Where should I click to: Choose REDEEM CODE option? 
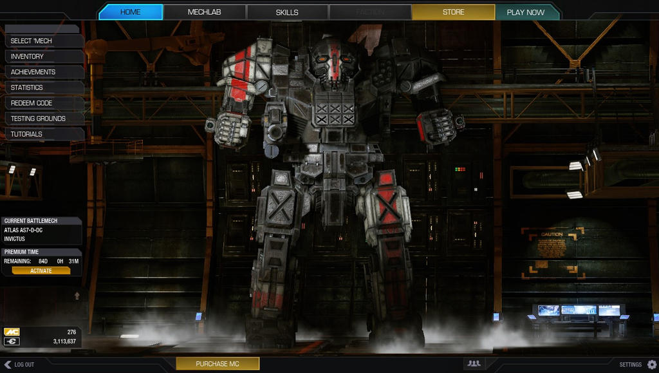pos(44,103)
